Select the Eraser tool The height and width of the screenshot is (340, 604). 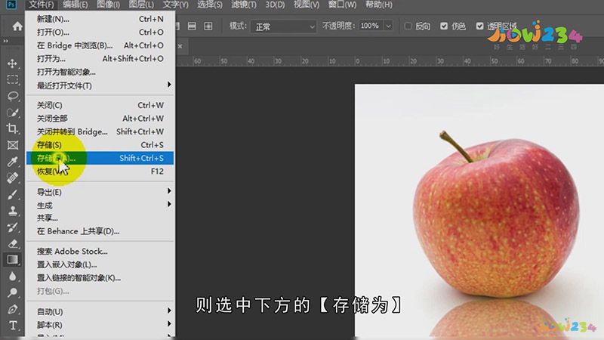(x=12, y=243)
